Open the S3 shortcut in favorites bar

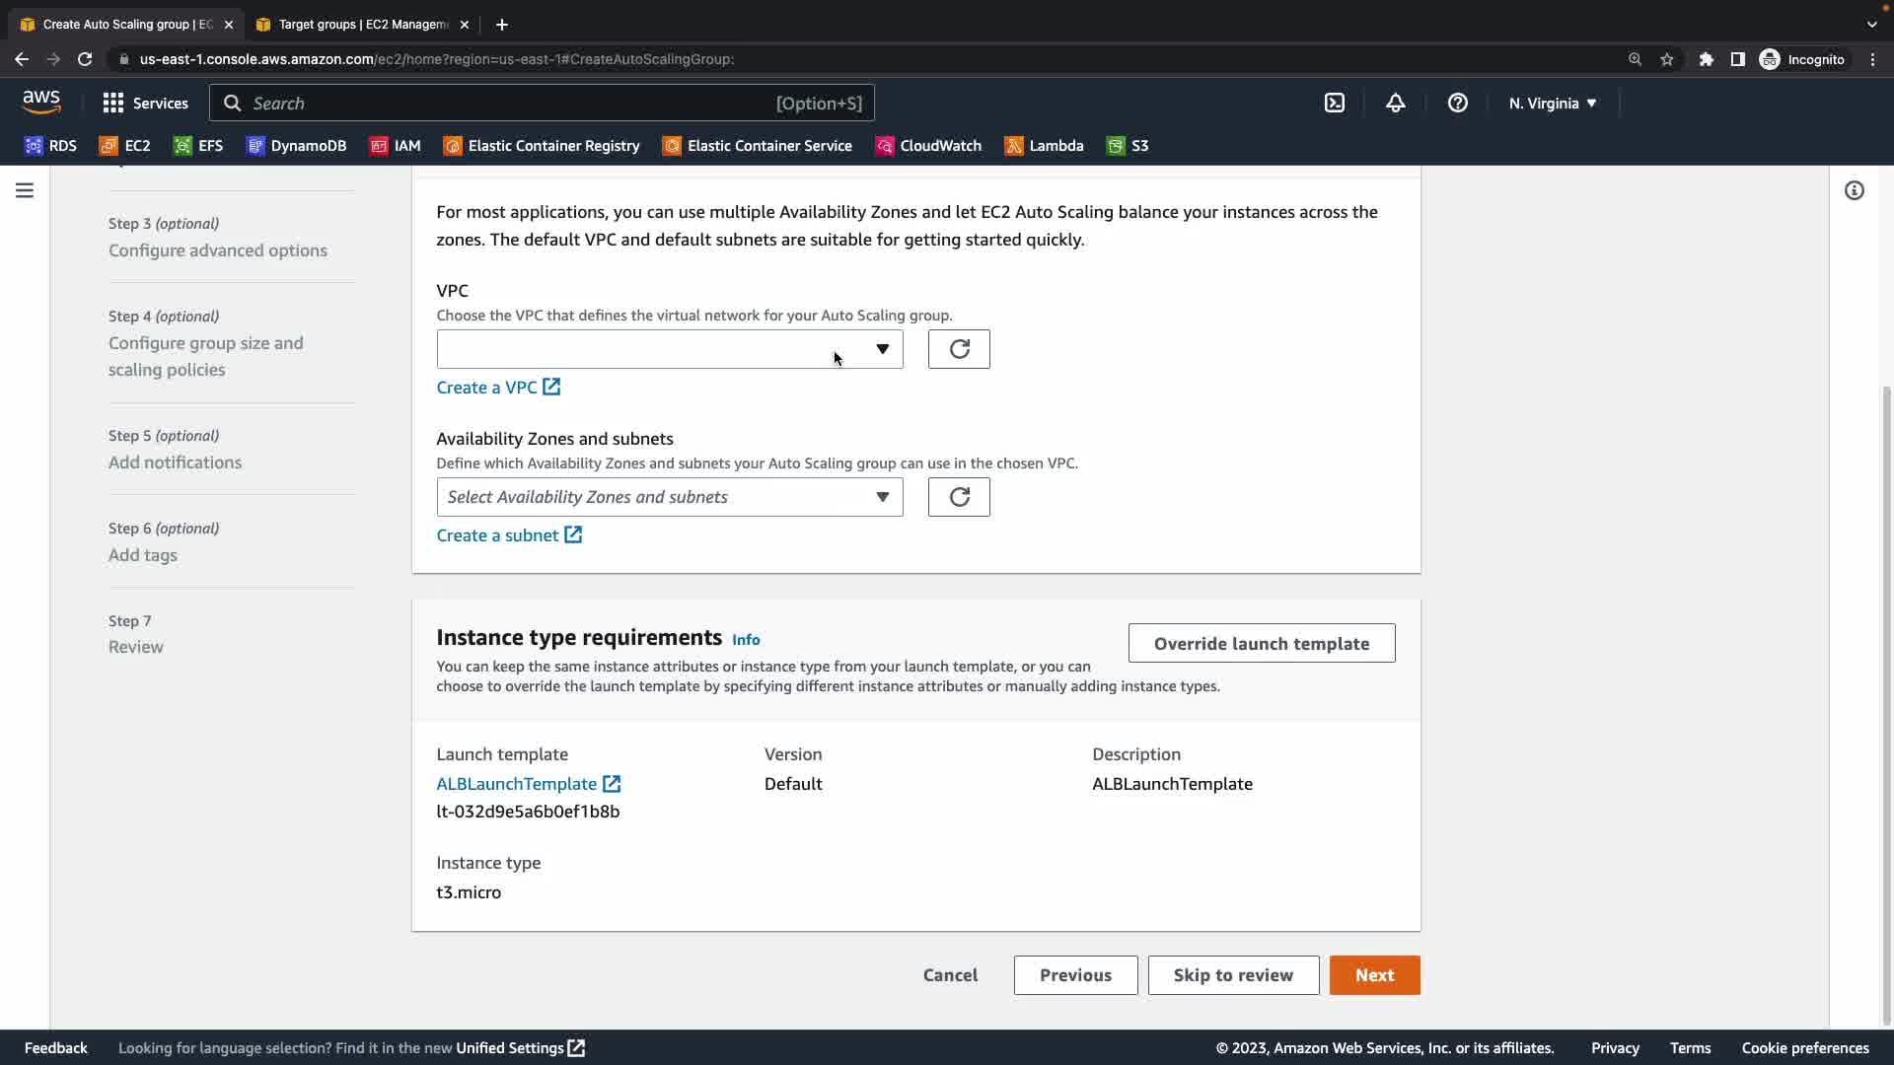pos(1128,146)
